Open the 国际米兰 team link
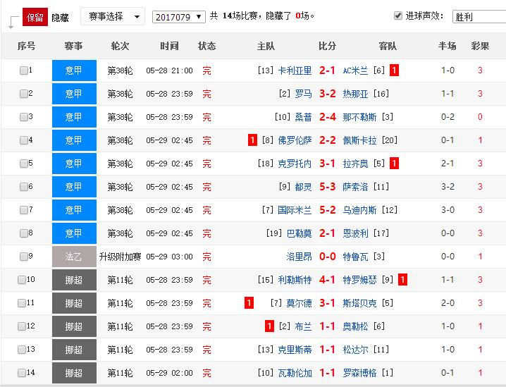Viewport: 506px width, 387px height. [x=295, y=210]
